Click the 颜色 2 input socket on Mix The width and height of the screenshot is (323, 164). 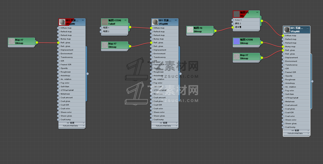(x=233, y=24)
